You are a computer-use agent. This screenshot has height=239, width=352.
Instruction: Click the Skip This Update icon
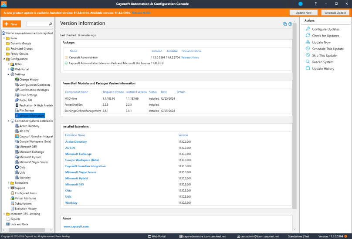(308, 55)
